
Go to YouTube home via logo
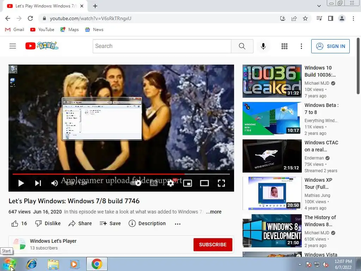point(42,46)
